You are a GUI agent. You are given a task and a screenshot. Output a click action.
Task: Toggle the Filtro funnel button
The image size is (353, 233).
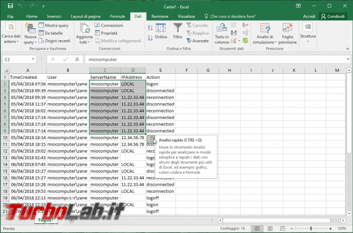178,31
